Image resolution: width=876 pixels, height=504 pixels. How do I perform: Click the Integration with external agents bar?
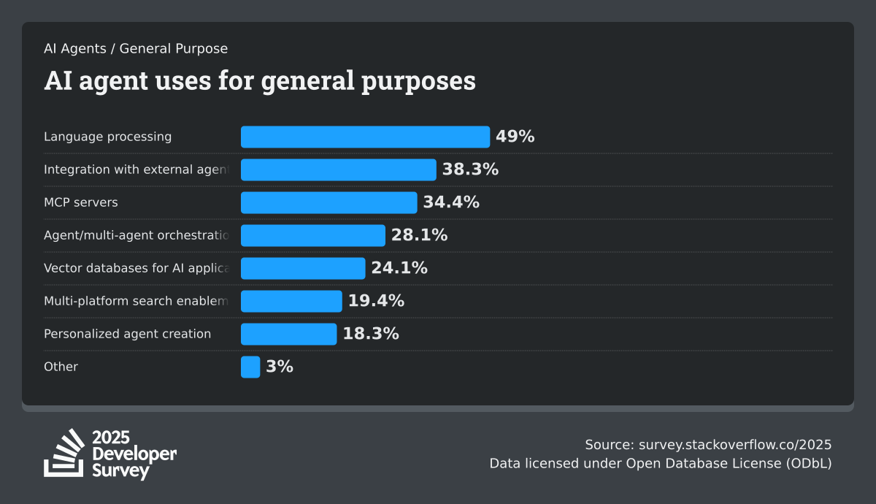click(338, 169)
